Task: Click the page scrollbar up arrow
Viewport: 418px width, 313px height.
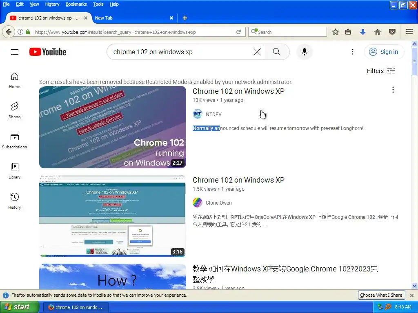Action: pyautogui.click(x=414, y=44)
